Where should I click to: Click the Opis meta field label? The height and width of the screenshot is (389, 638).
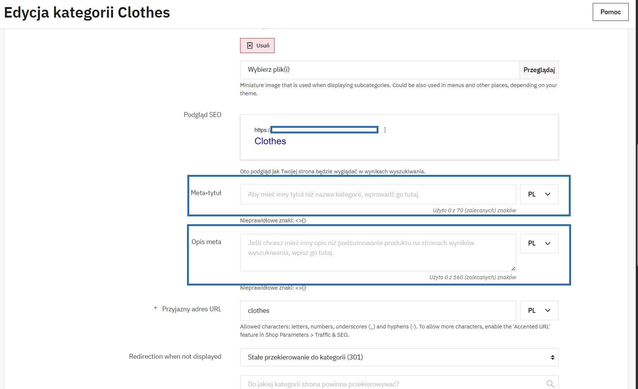(x=206, y=242)
